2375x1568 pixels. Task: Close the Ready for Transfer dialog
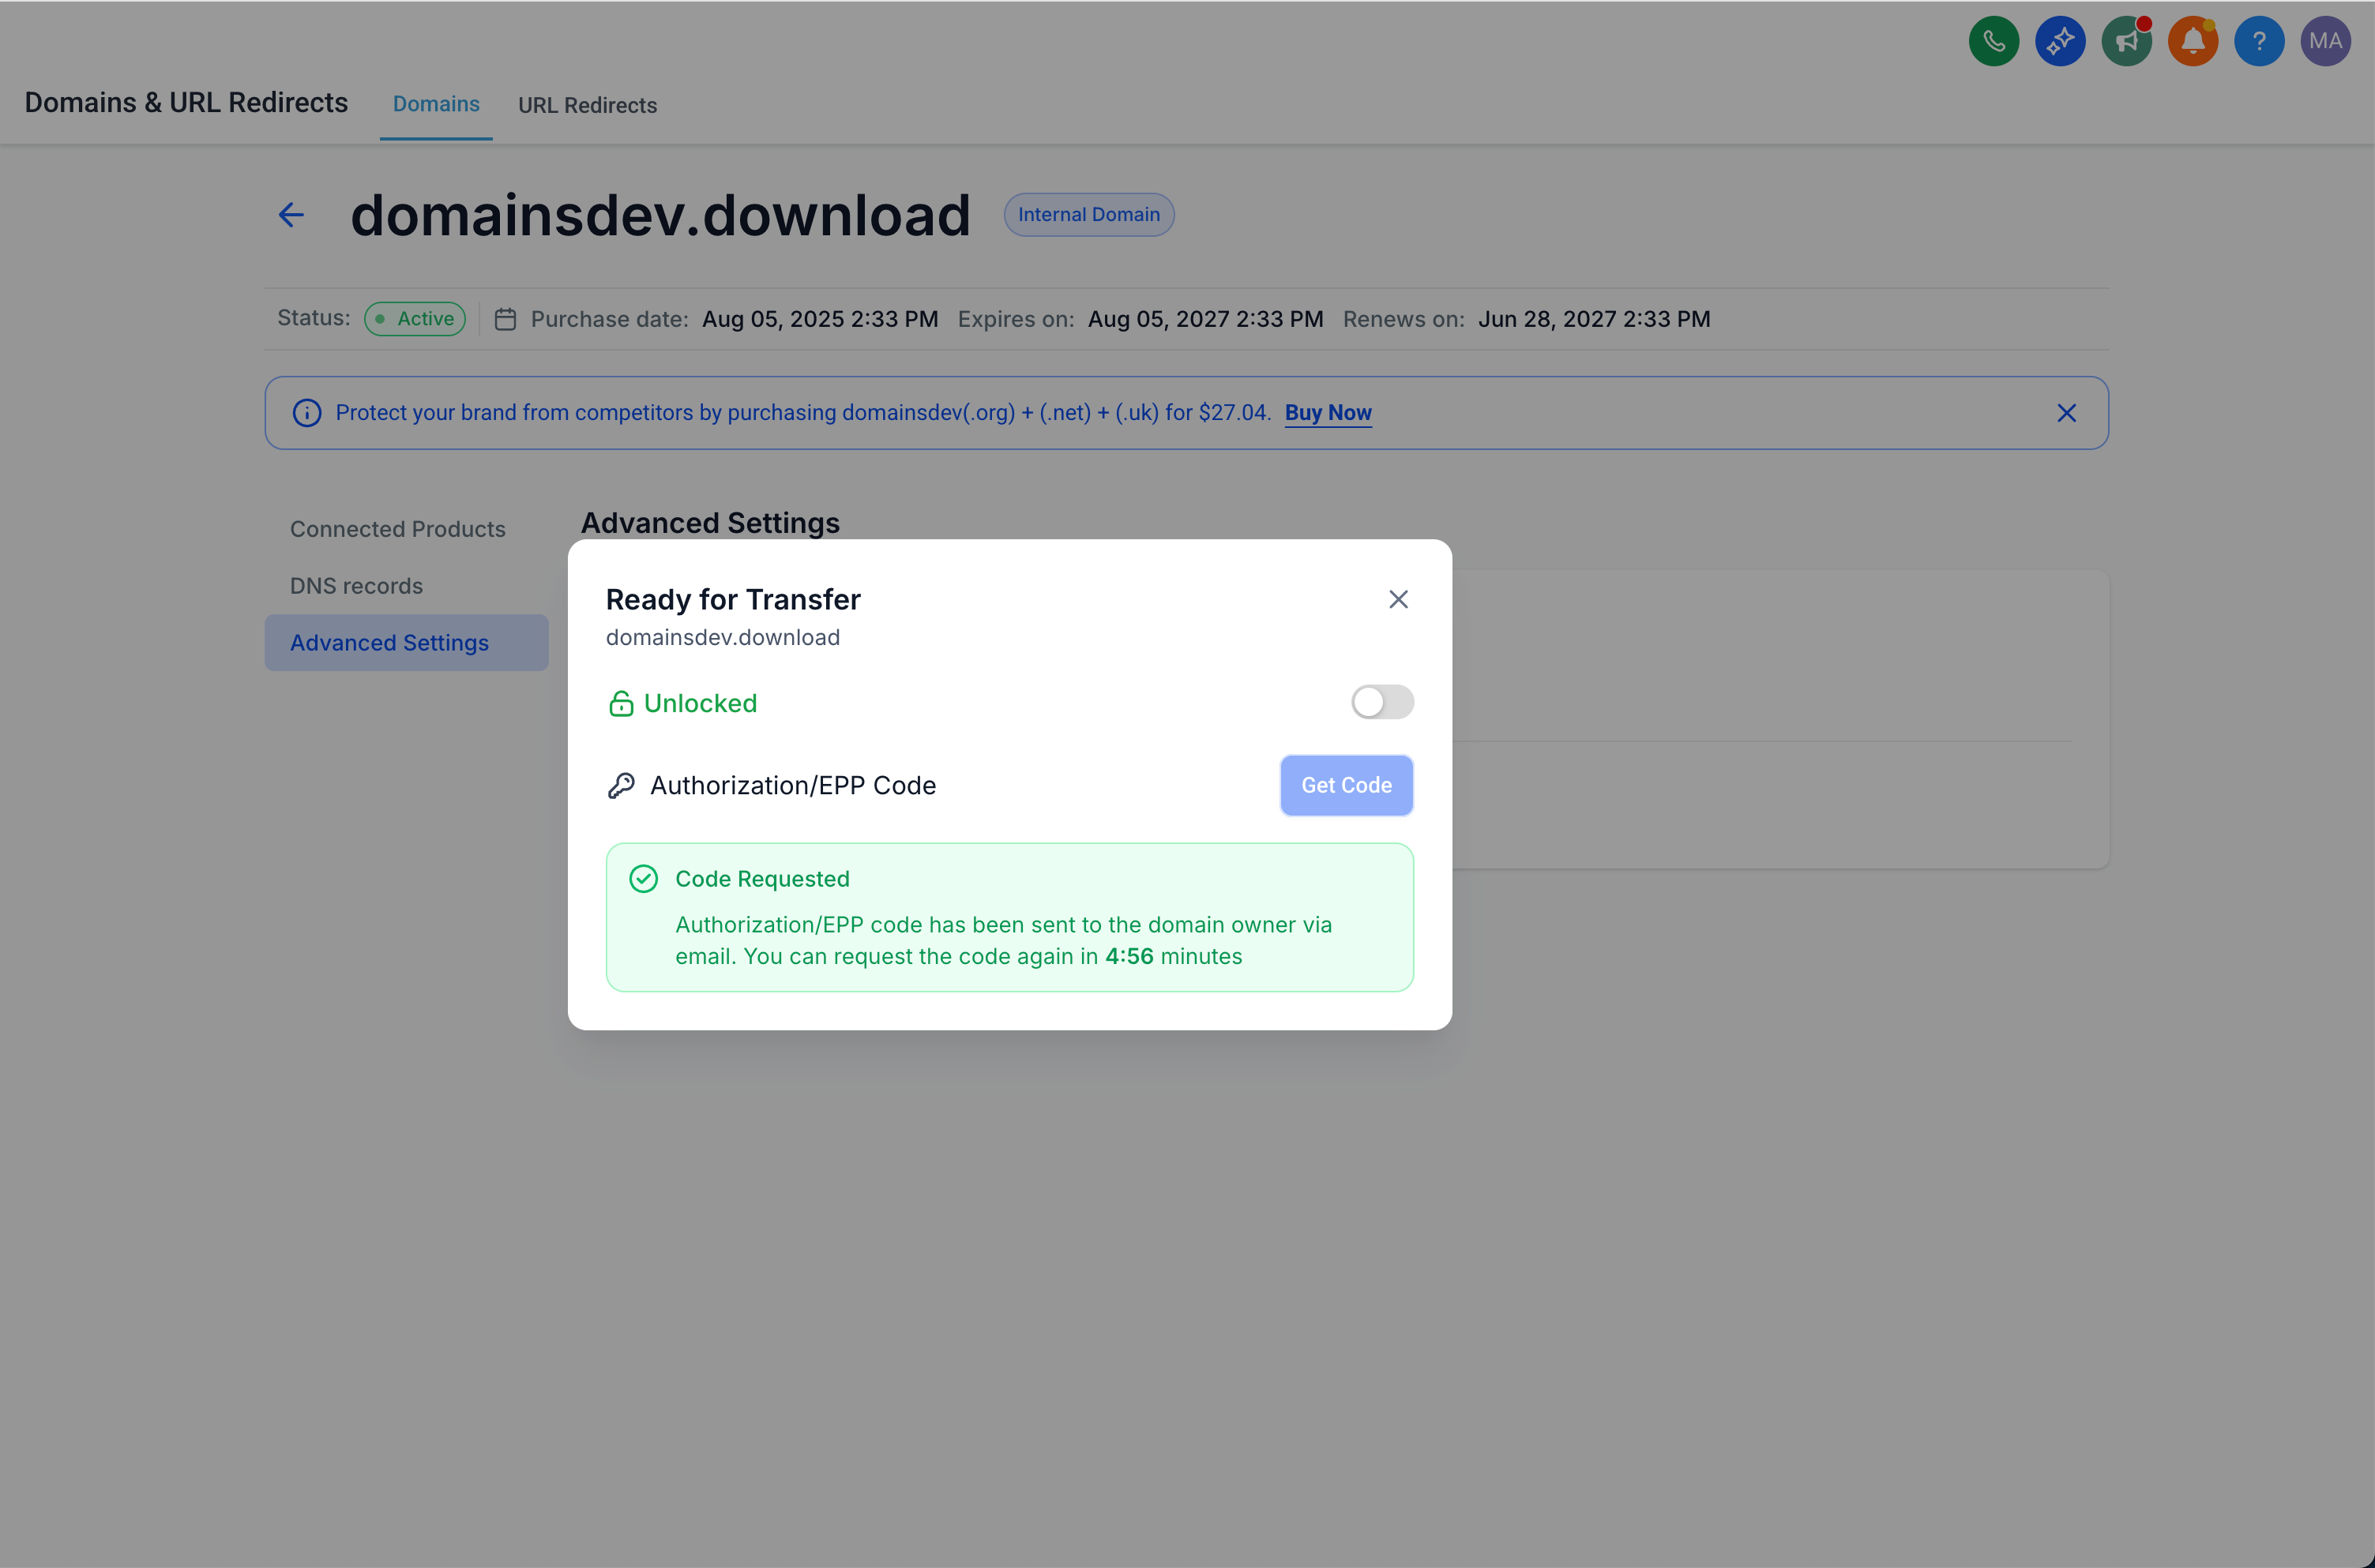click(1397, 599)
